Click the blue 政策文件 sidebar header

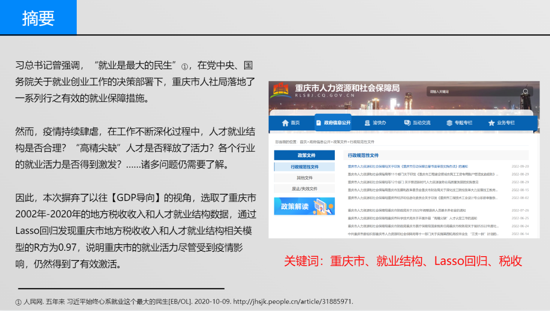click(x=304, y=155)
